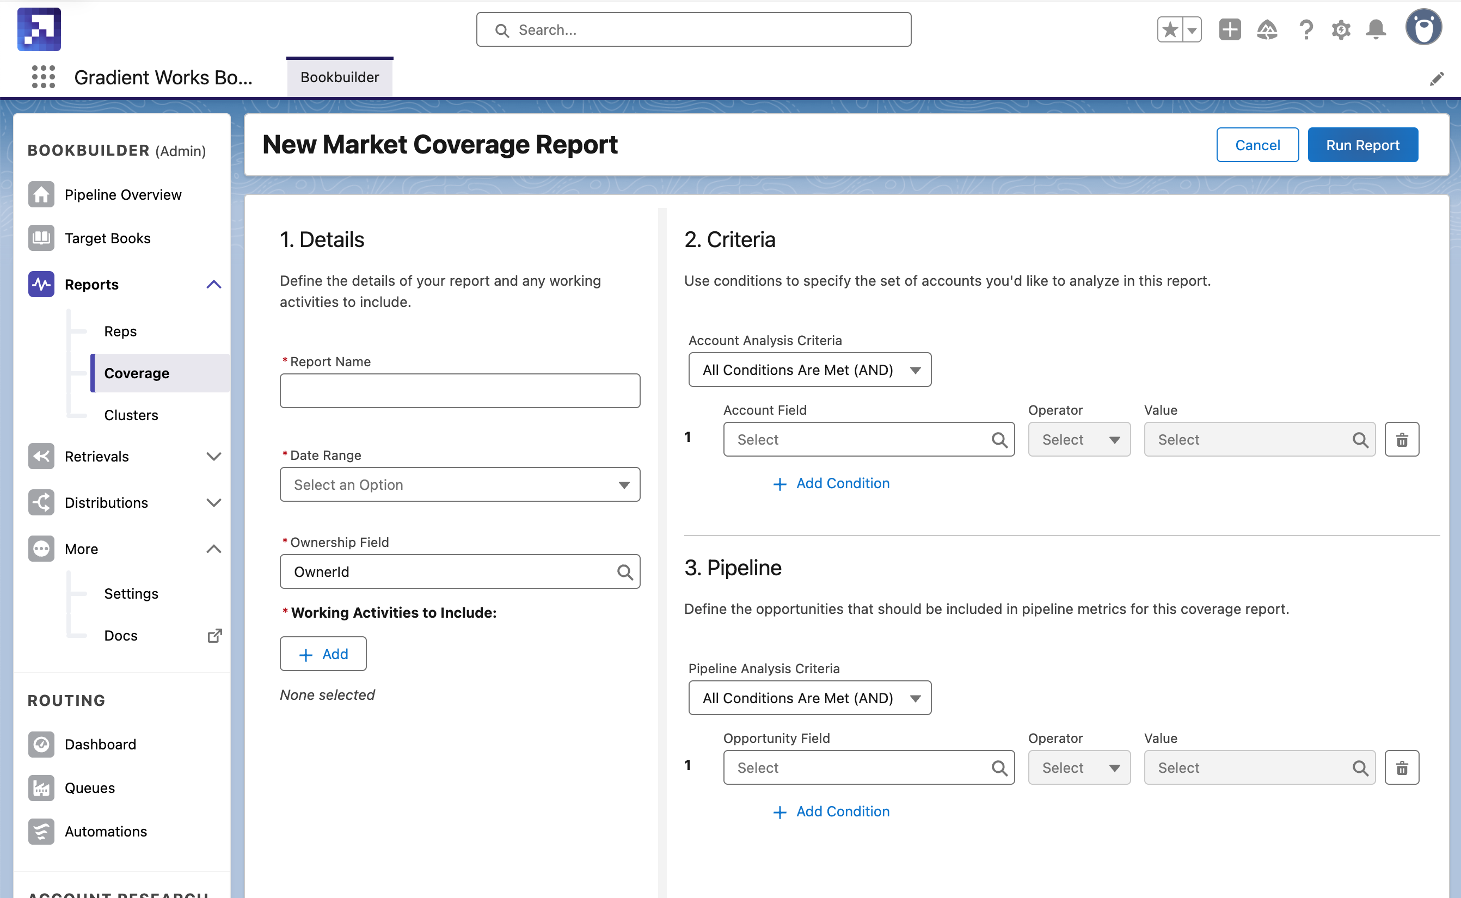Click the Trailhead guidance icon
This screenshot has height=898, width=1461.
(1267, 30)
